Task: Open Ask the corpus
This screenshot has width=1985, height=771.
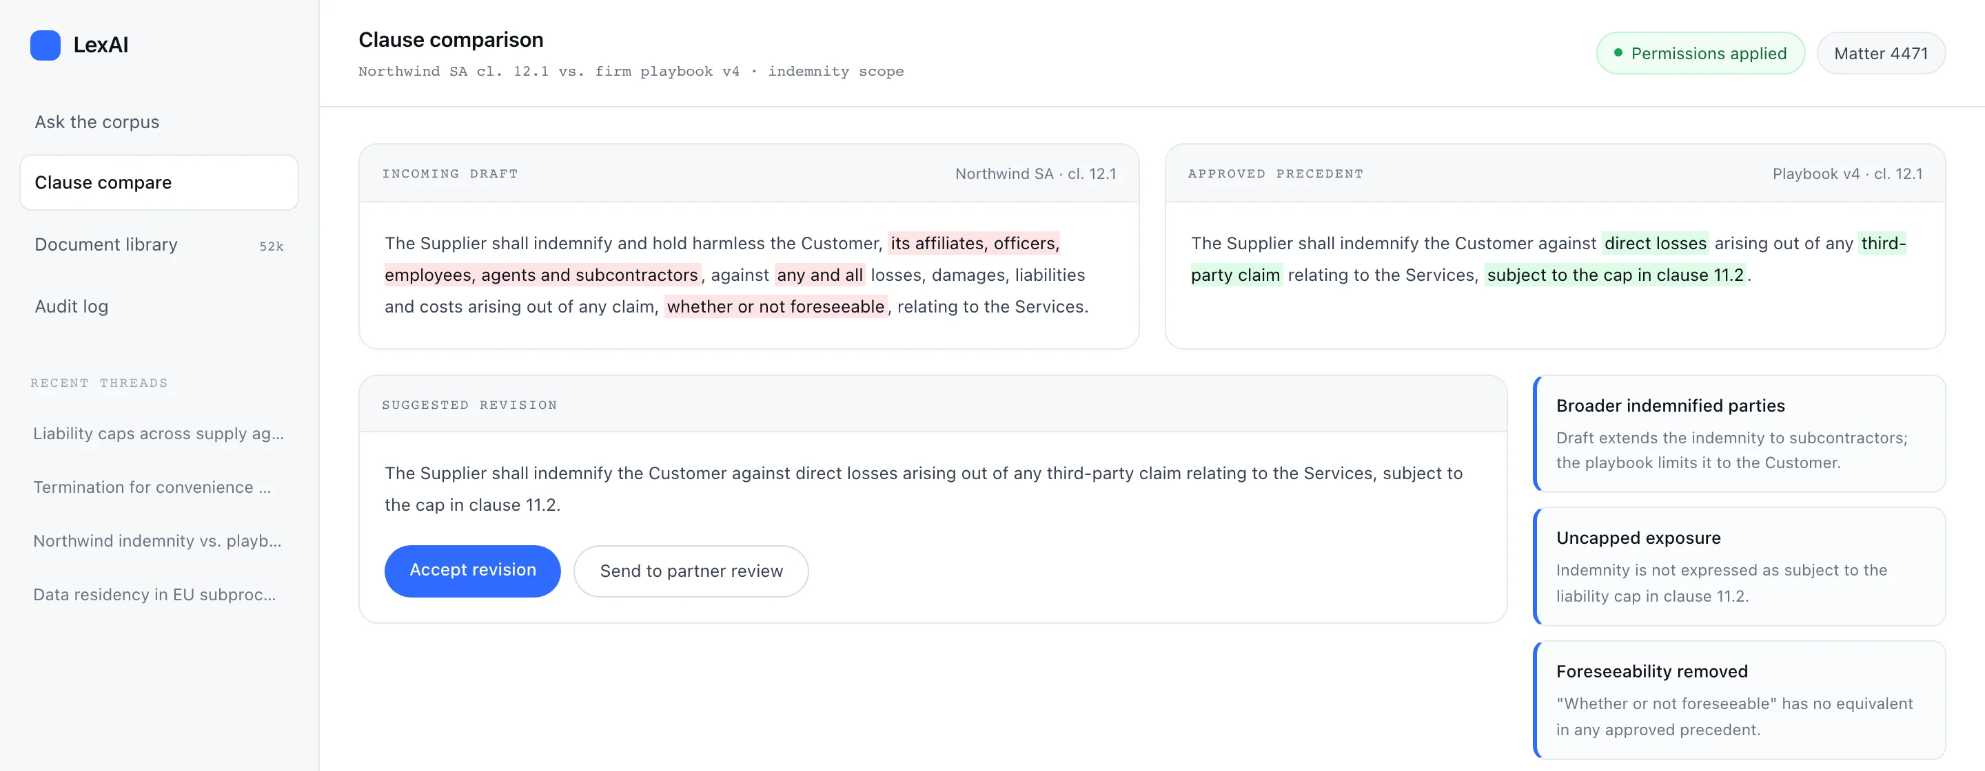Action: tap(159, 122)
